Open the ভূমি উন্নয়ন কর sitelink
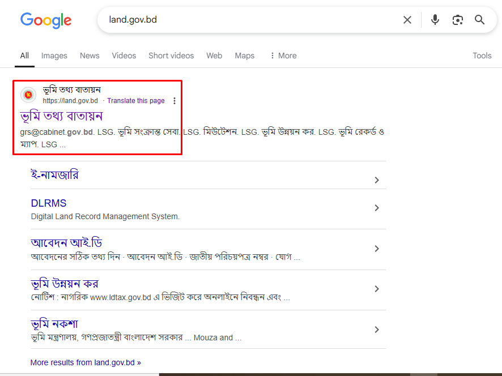The width and height of the screenshot is (502, 376). [65, 284]
